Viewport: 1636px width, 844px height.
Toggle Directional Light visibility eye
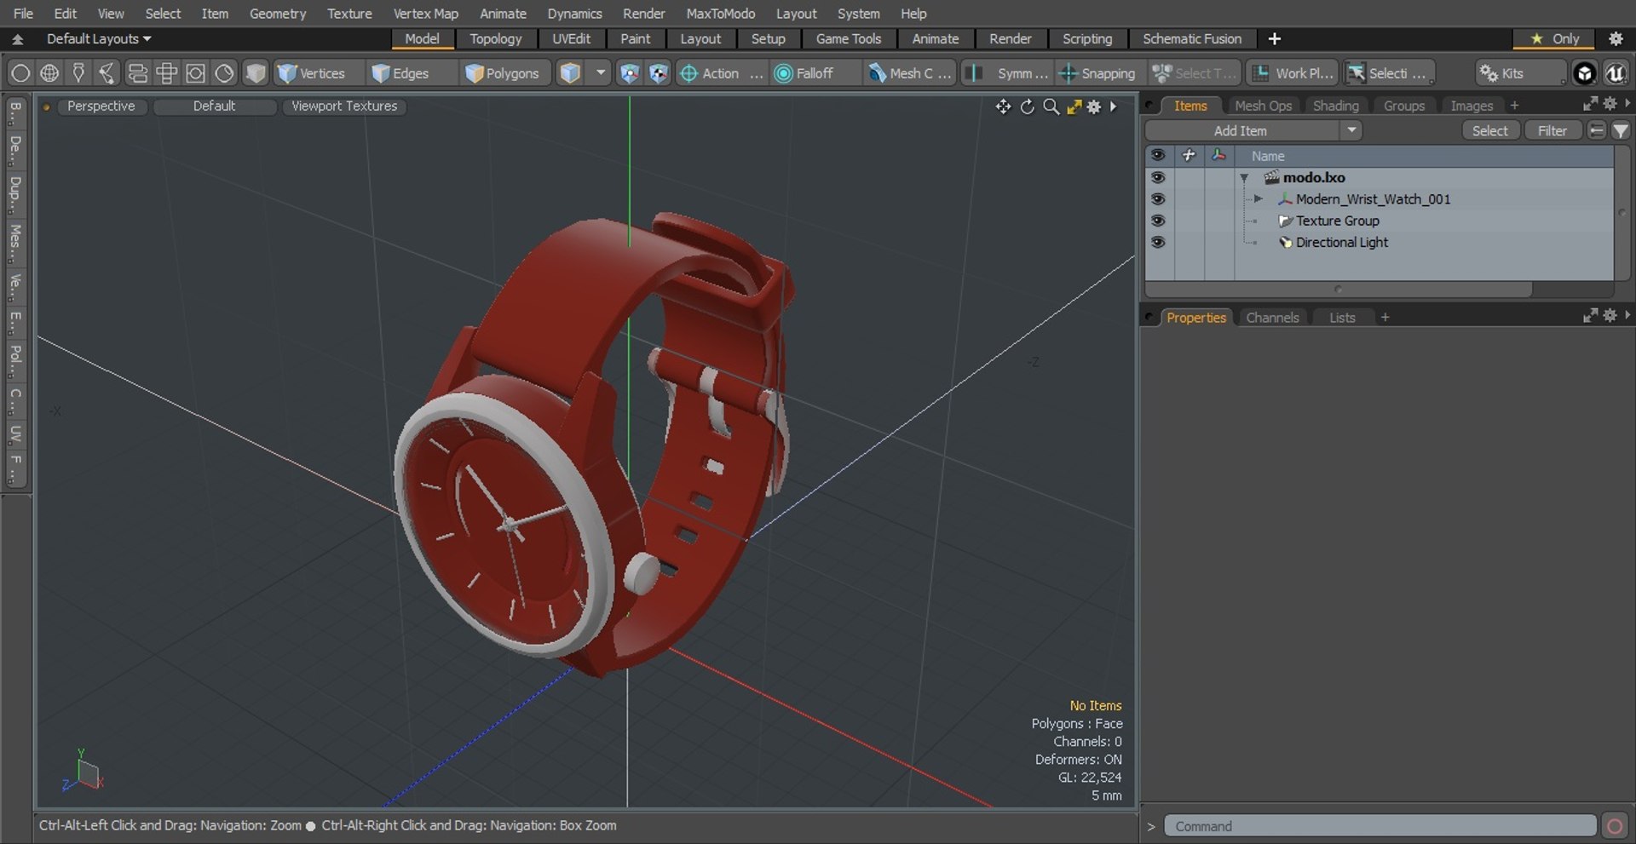point(1157,242)
